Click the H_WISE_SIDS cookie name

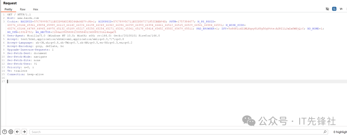[x=235, y=25]
